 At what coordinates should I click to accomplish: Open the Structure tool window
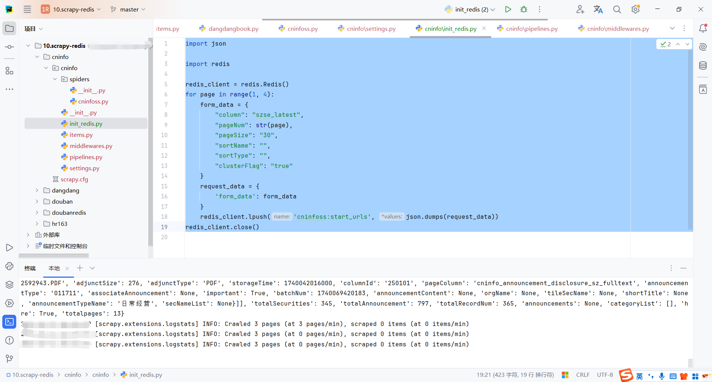pyautogui.click(x=10, y=71)
